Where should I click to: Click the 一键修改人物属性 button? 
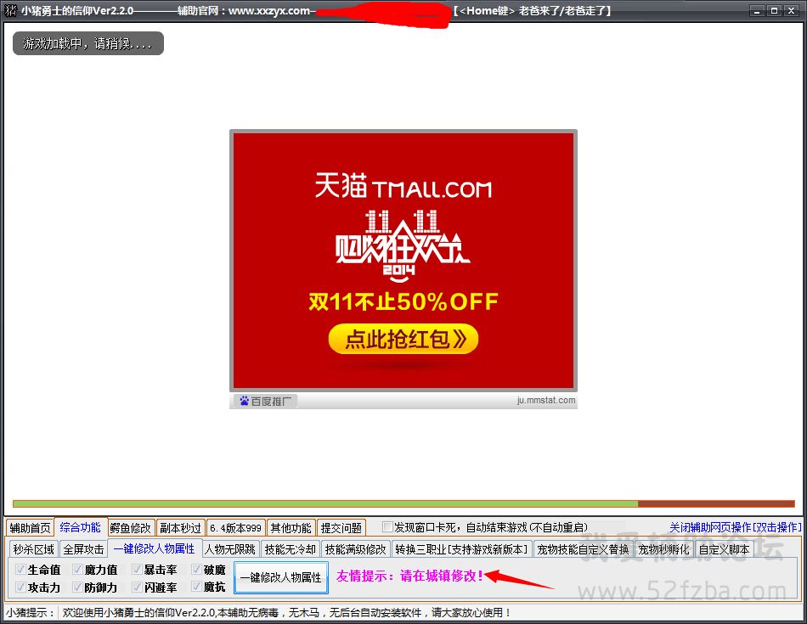[x=281, y=577]
